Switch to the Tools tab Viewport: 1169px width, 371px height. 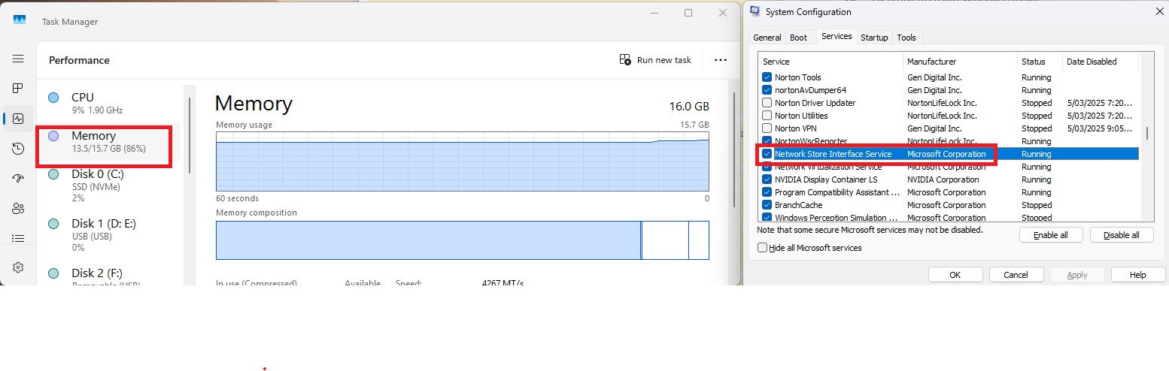pos(906,38)
